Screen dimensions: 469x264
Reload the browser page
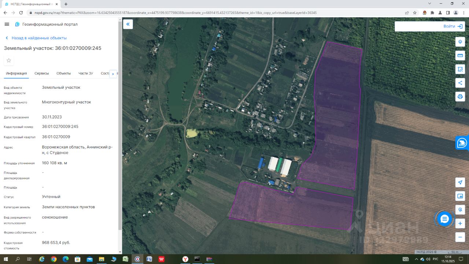(21, 12)
